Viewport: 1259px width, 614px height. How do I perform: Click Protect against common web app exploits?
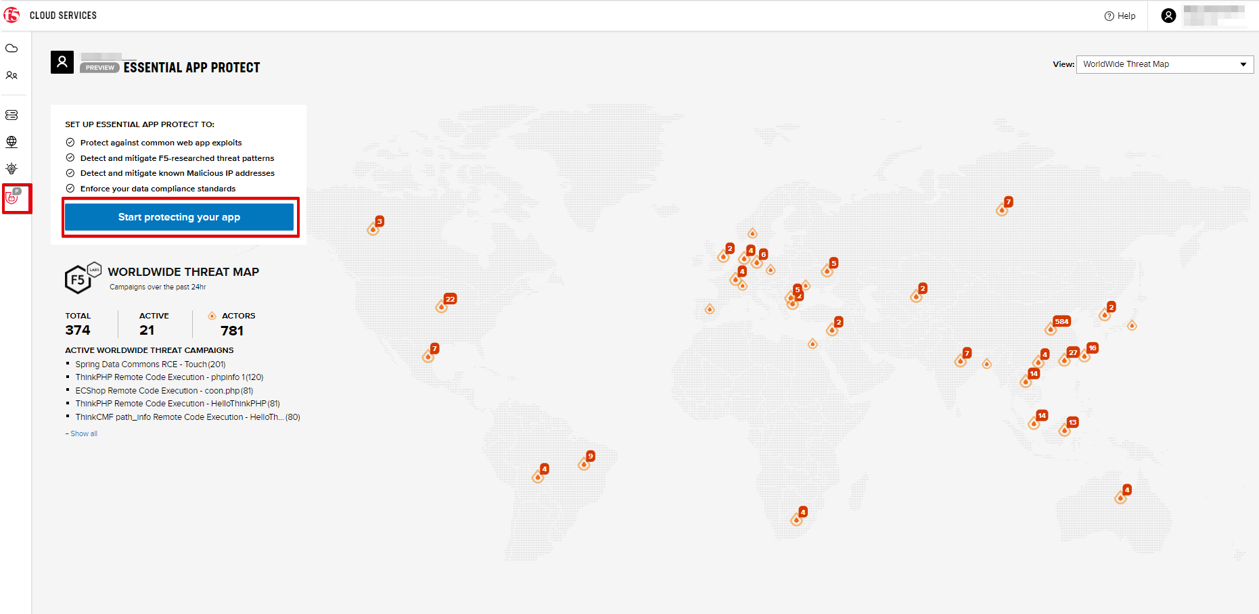161,143
